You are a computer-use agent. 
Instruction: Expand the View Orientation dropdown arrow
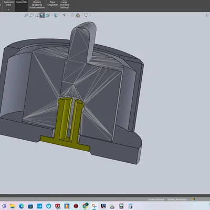[51, 15]
